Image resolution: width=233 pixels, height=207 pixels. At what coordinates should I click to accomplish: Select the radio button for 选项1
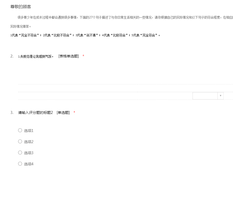tap(20, 130)
